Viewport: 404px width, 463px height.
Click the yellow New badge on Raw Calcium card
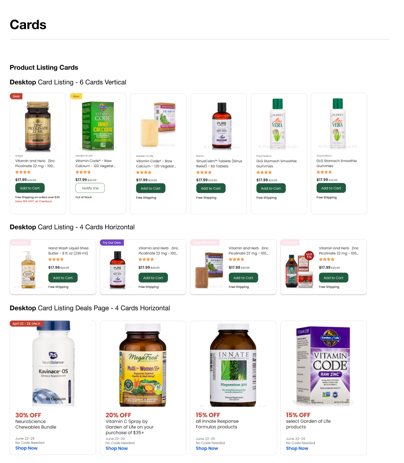point(76,96)
